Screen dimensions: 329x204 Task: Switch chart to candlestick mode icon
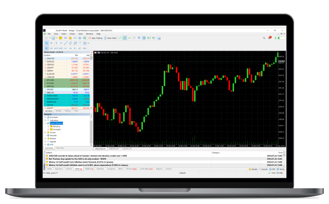coord(125,38)
